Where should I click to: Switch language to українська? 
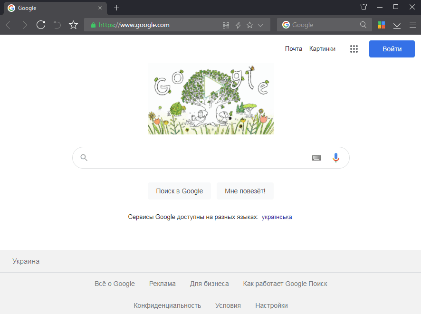(277, 217)
